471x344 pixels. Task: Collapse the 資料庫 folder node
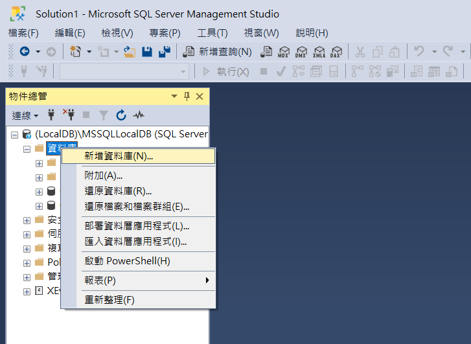pos(27,149)
